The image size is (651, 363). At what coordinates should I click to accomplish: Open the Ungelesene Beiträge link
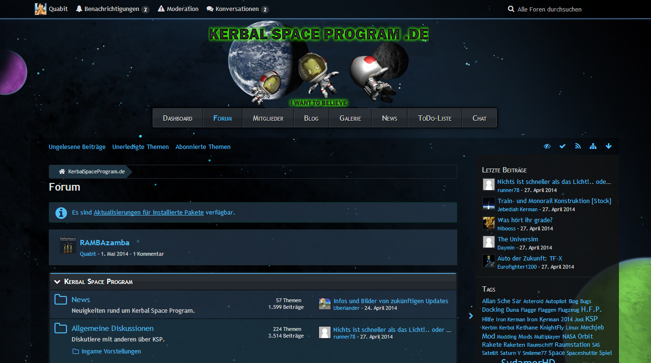(x=77, y=147)
